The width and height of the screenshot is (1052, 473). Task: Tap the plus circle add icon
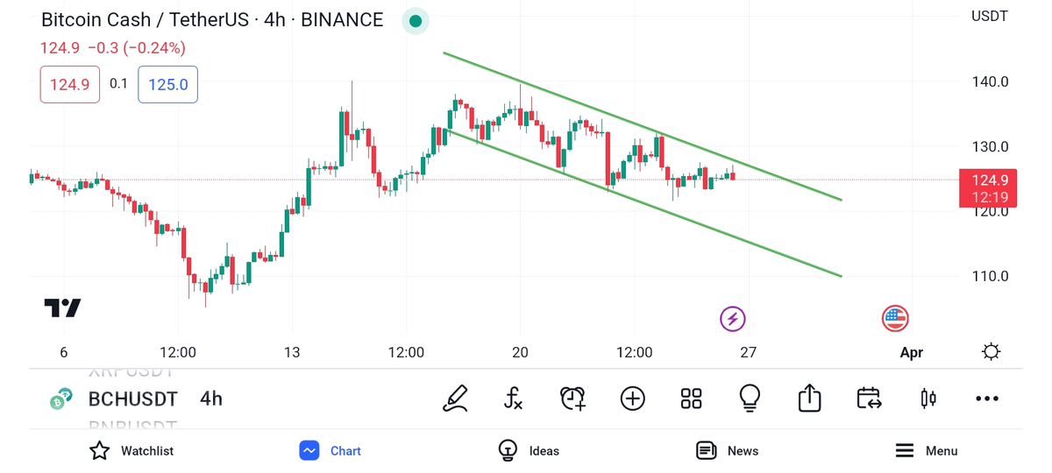tap(632, 399)
